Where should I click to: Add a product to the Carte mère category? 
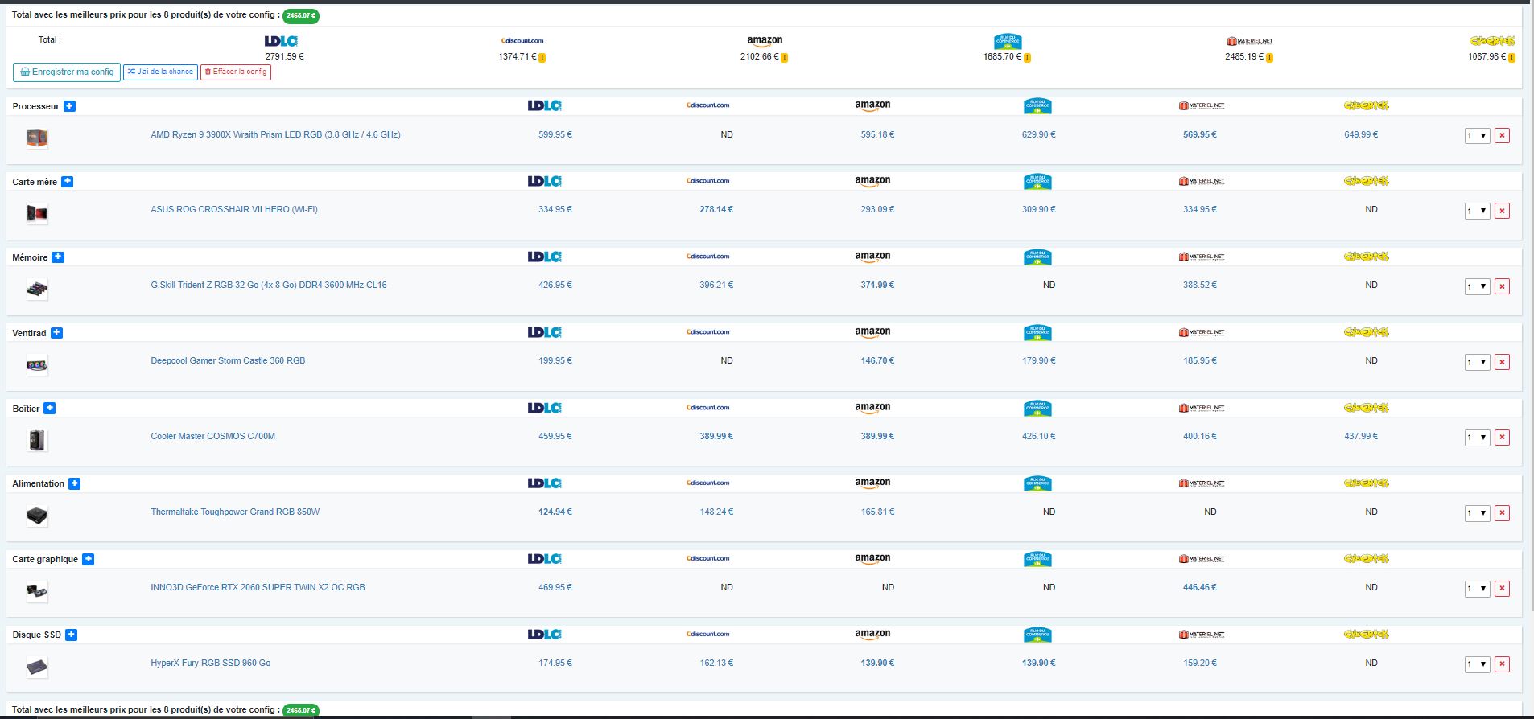(x=68, y=182)
